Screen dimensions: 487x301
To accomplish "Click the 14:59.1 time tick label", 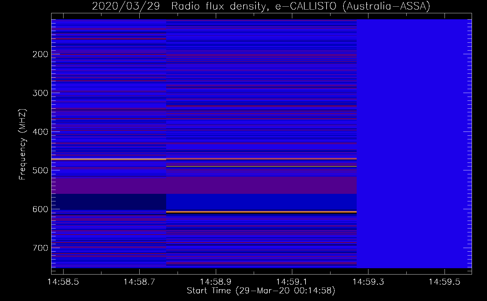I will (292, 282).
